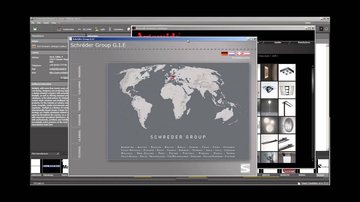Open the dropdown arrow near the Zoom area
Image resolution: width=360 pixels, height=202 pixels.
321,29
